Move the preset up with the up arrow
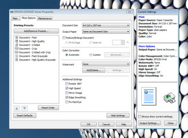This screenshot has height=138, width=188. [17, 108]
